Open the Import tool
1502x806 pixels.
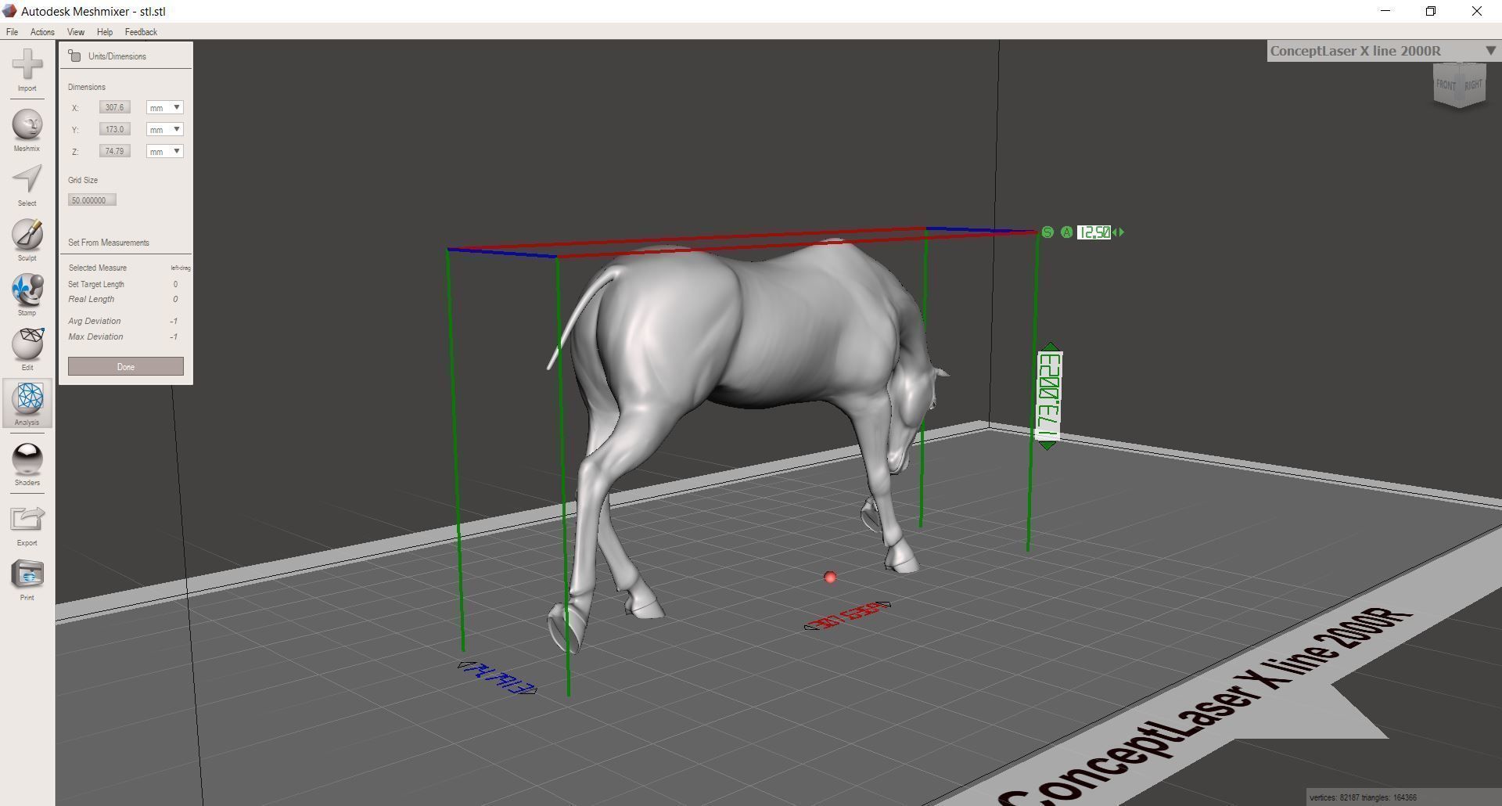point(27,70)
